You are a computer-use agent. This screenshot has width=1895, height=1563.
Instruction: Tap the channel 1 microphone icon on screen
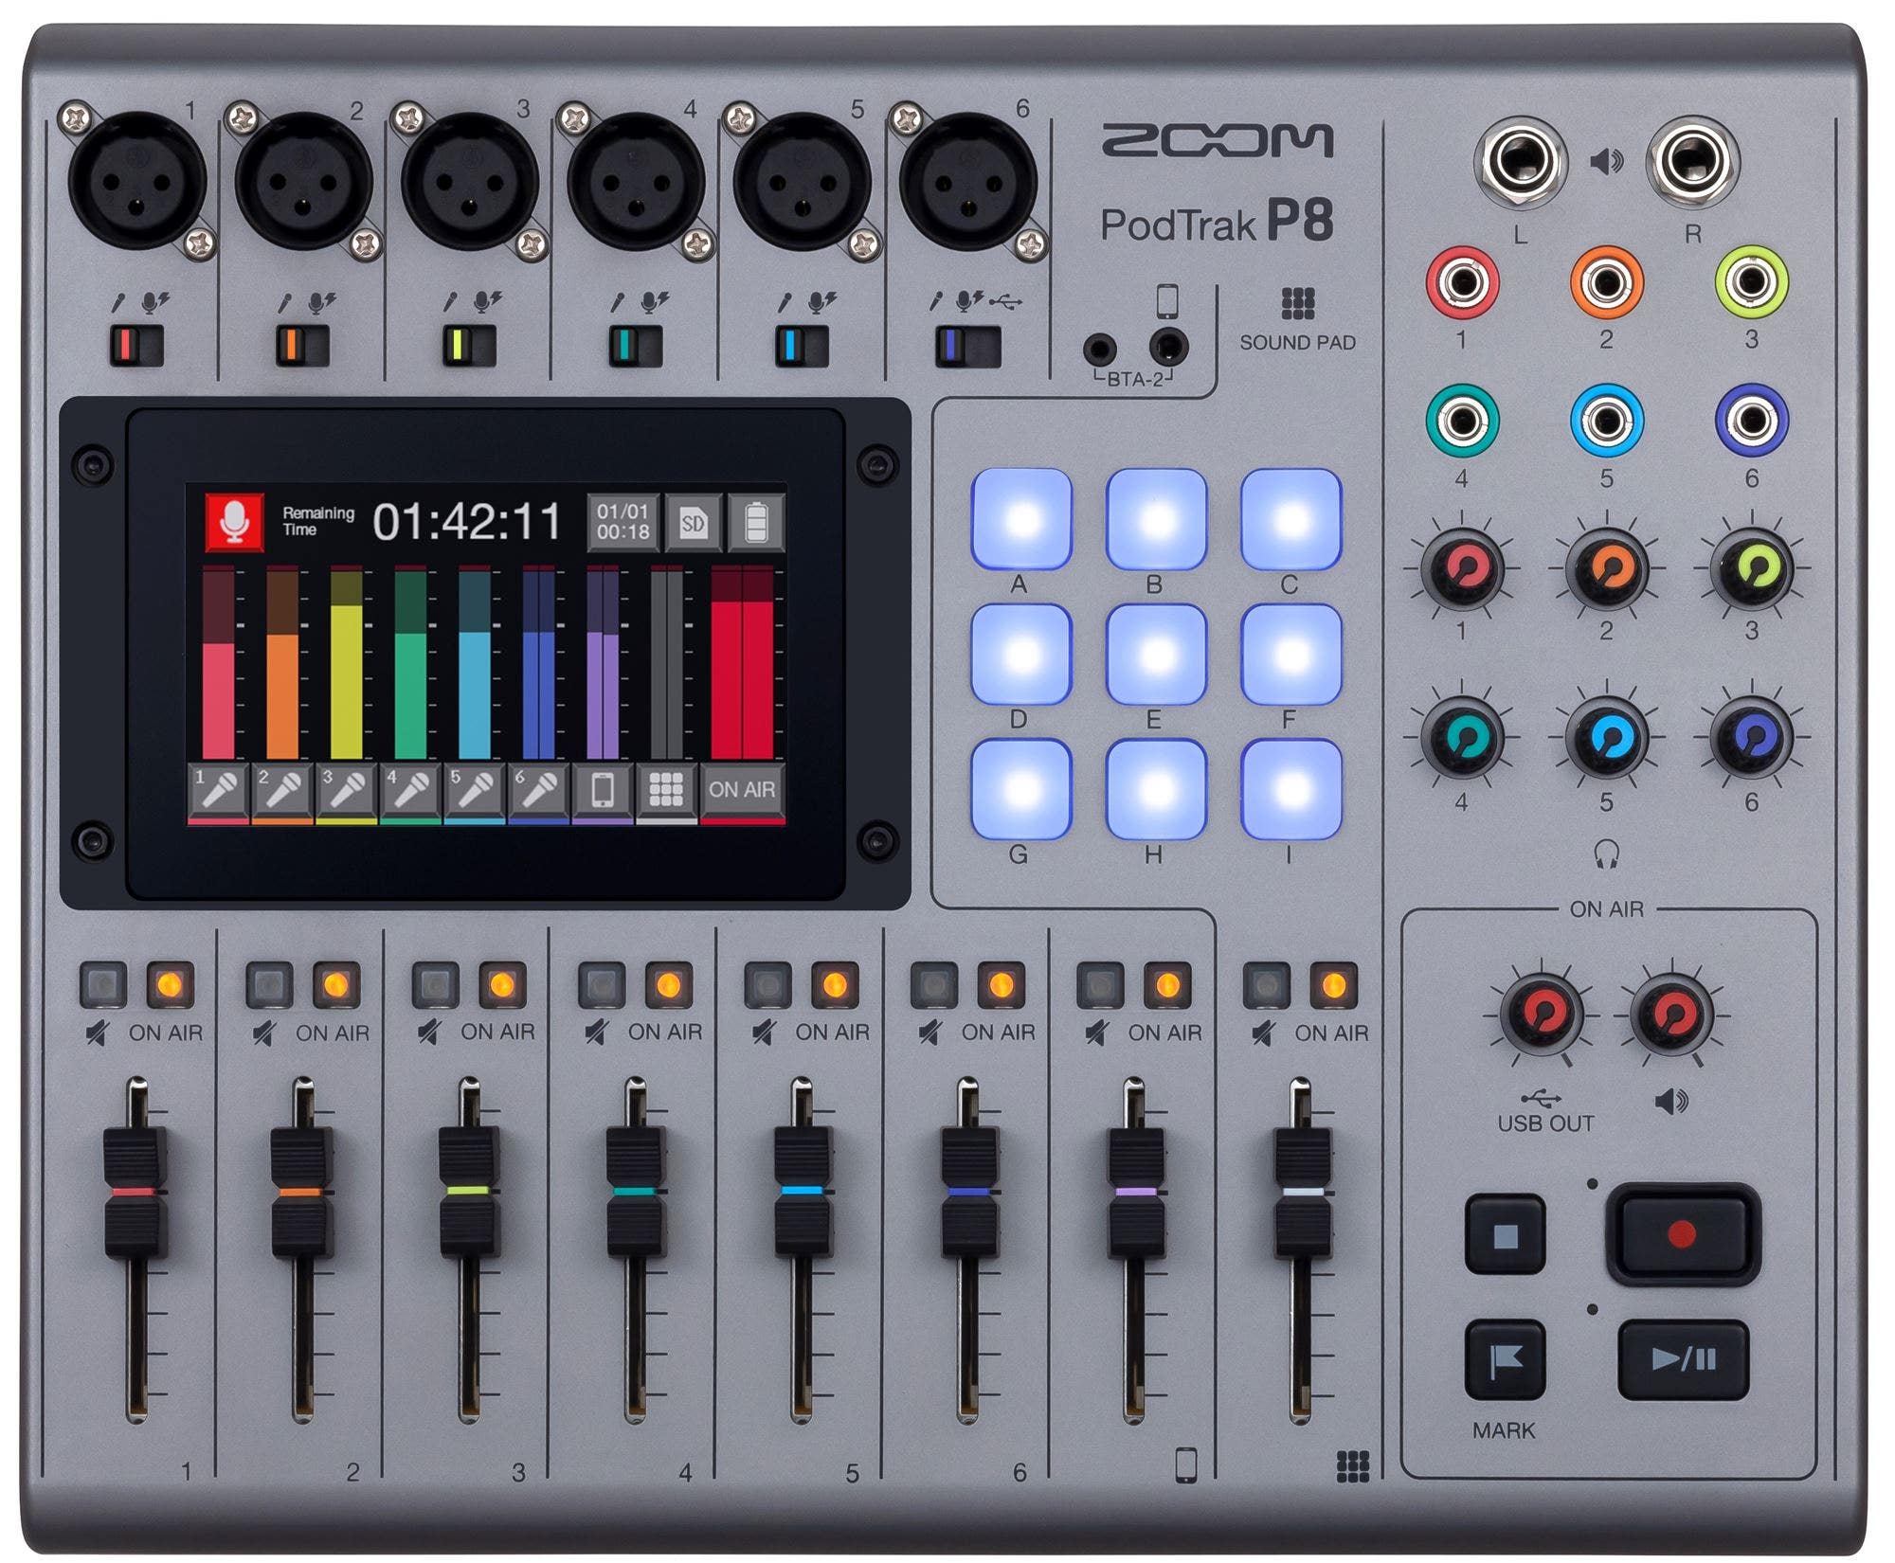coord(219,790)
